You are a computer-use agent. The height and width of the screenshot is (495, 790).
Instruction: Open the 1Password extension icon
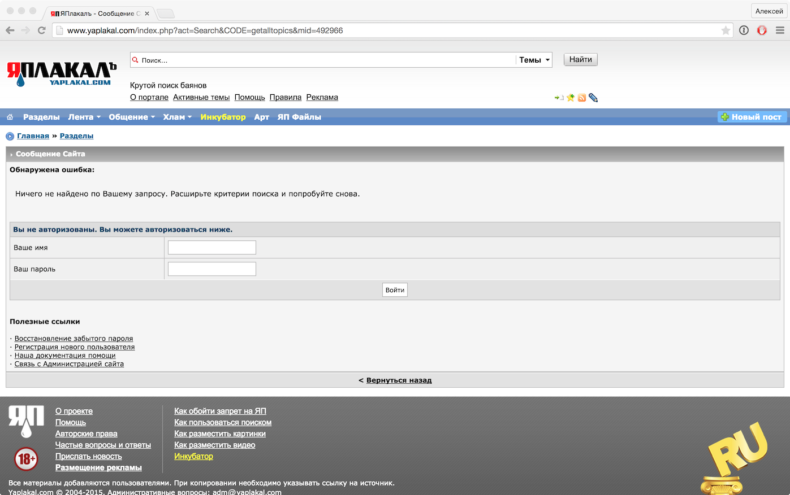[744, 30]
